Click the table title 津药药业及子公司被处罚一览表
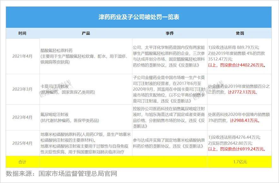The image size is (279, 183). point(139,16)
